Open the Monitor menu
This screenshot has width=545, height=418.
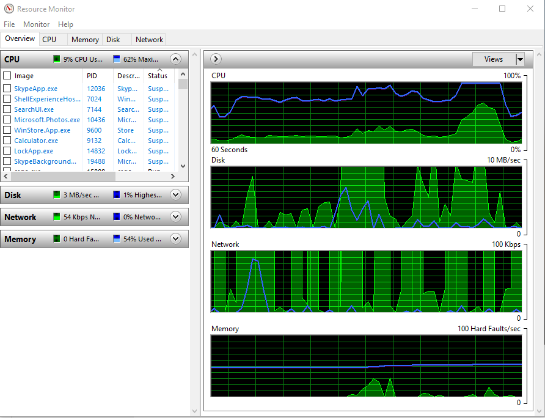37,24
